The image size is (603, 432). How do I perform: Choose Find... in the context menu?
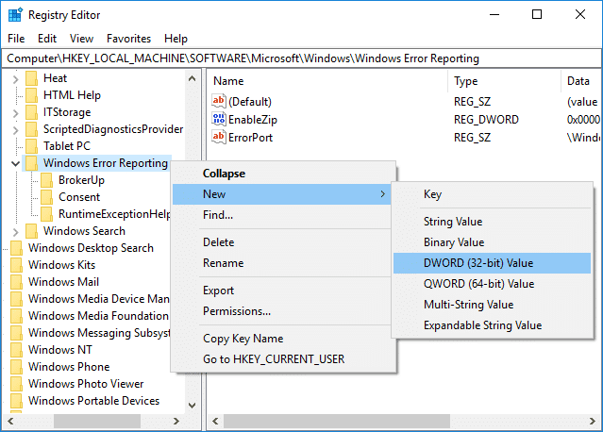click(x=283, y=215)
